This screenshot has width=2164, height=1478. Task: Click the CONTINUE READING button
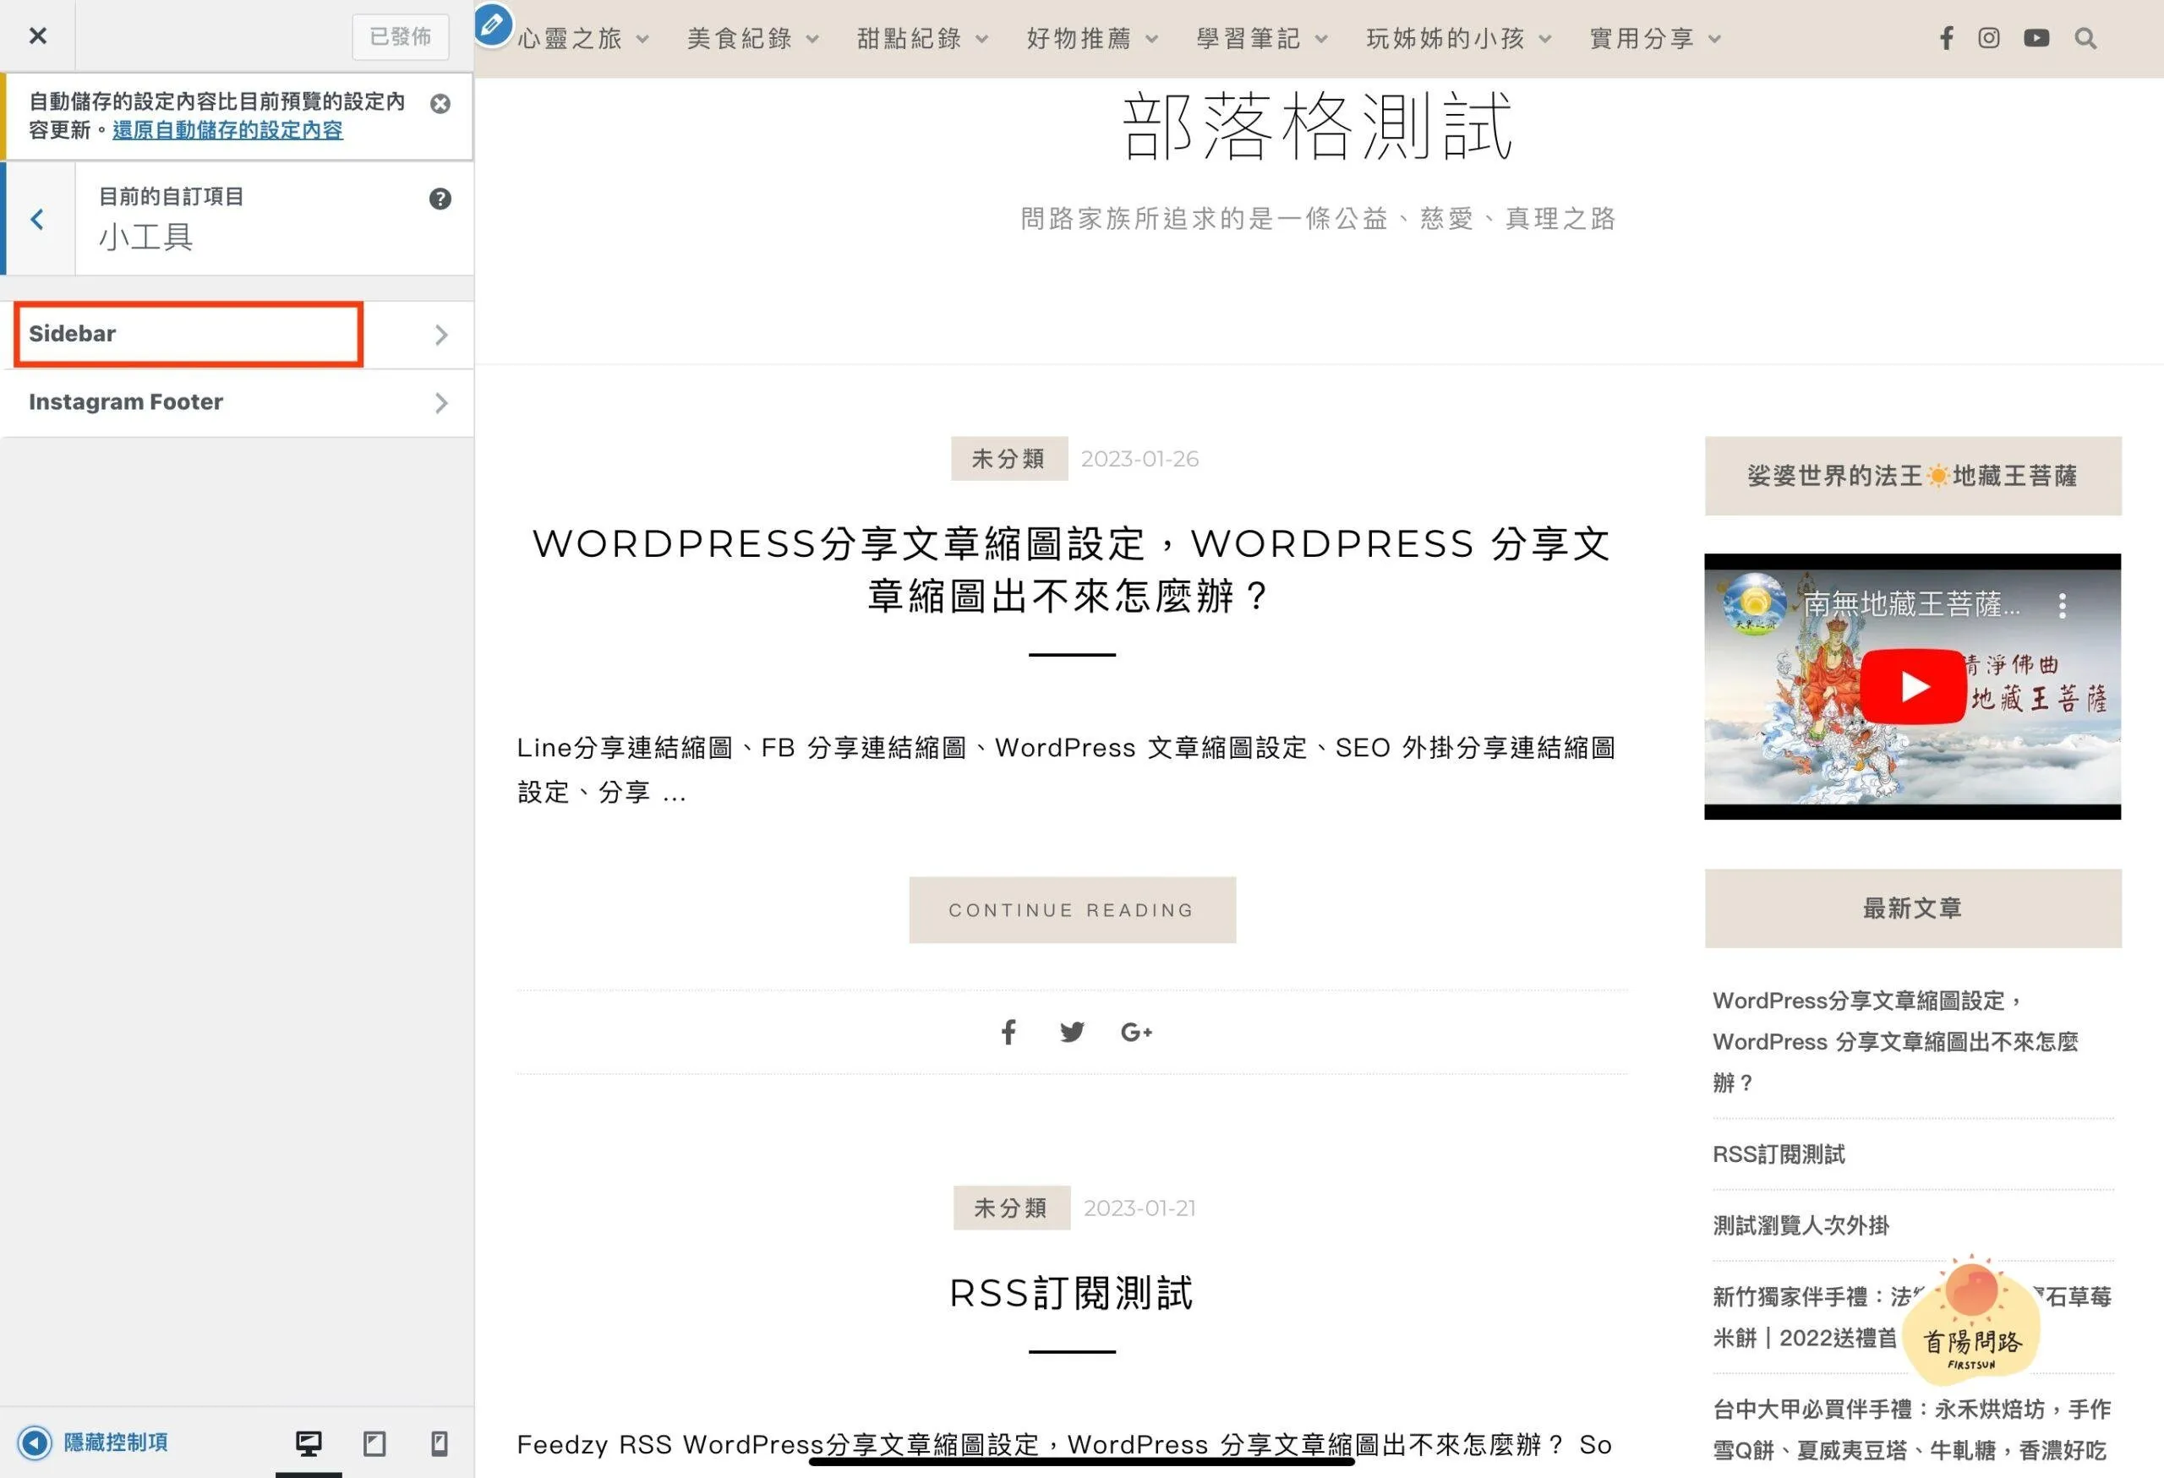click(x=1072, y=909)
